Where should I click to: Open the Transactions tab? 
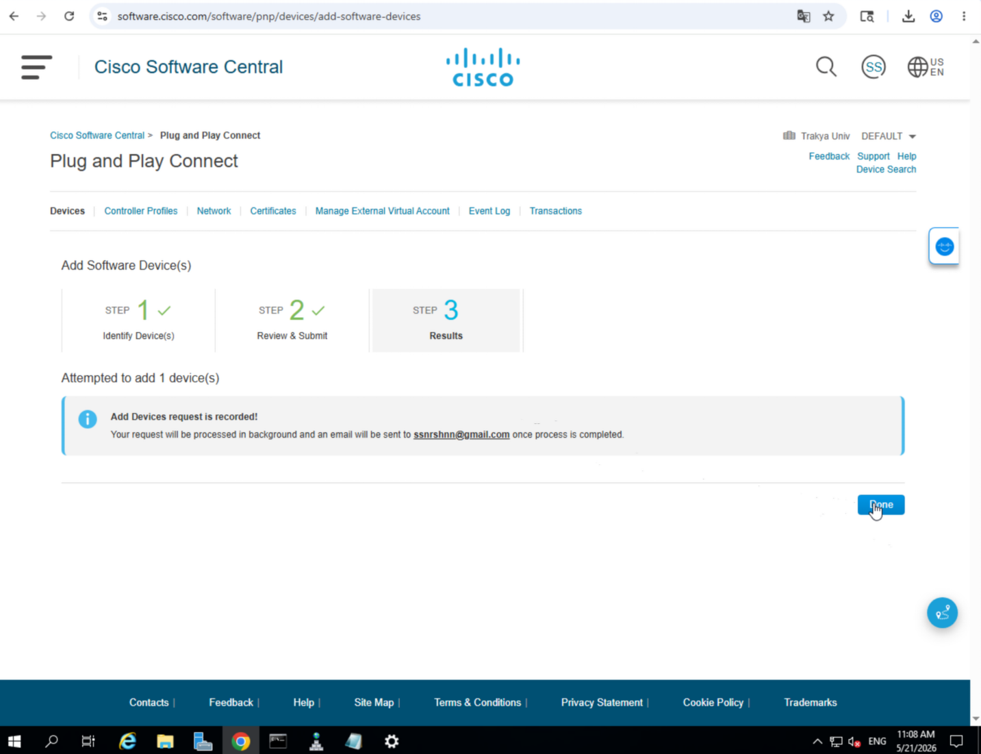(555, 211)
